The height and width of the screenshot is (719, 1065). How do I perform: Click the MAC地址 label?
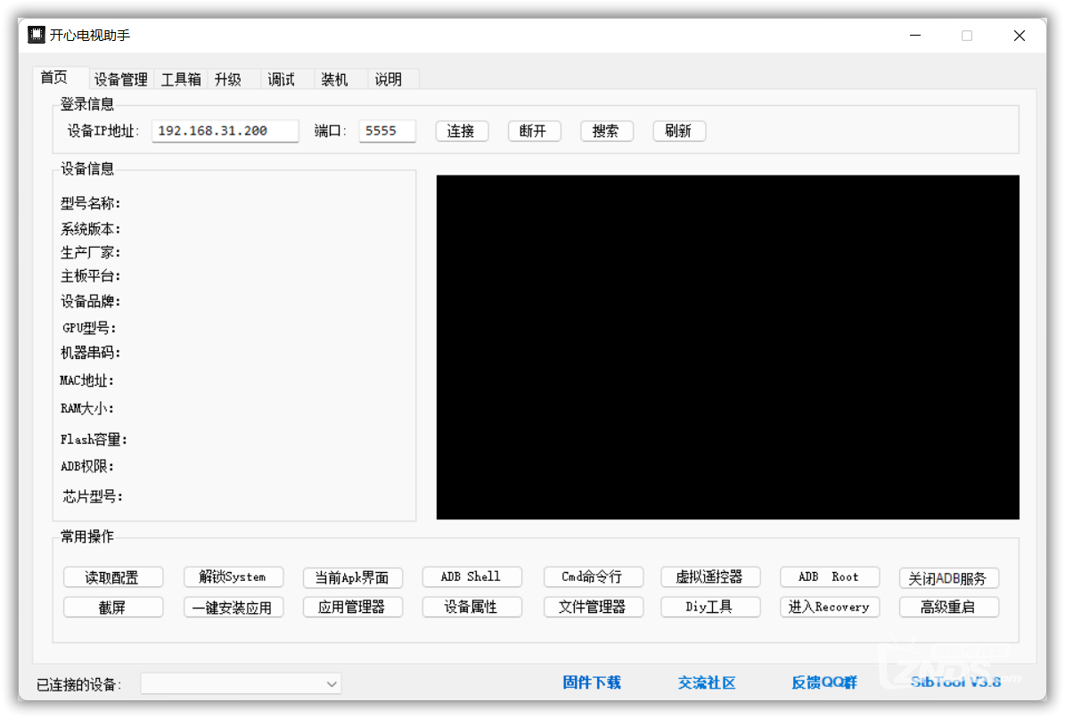coord(87,380)
